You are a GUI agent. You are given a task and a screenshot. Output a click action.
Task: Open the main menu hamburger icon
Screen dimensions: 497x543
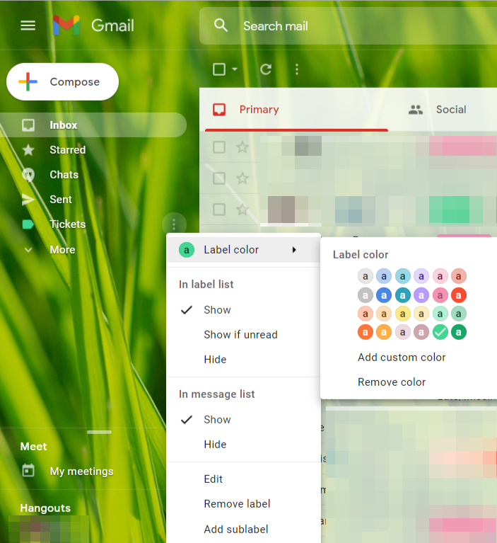click(x=28, y=25)
